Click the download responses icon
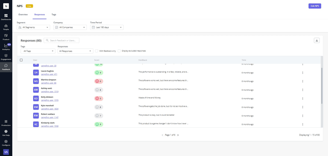Screen dimensions: 328x156 point(317,41)
